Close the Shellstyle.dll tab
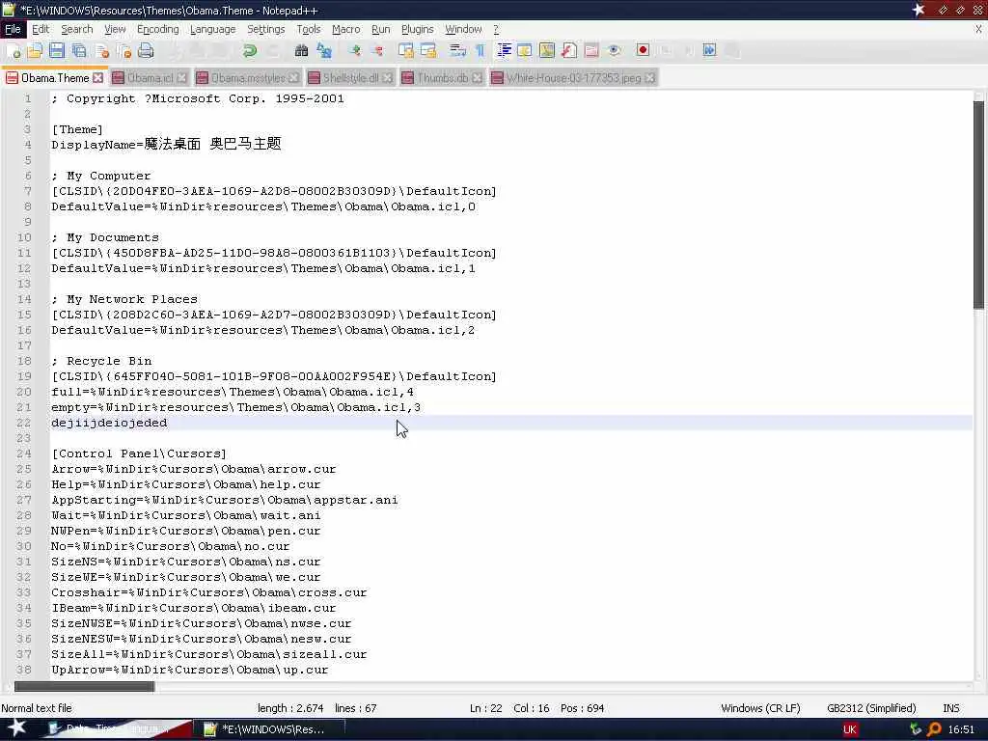 click(388, 77)
